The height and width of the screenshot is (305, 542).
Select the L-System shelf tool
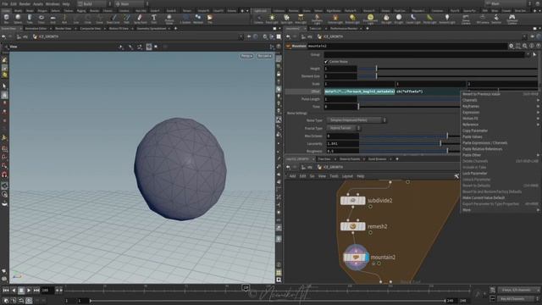click(x=185, y=19)
